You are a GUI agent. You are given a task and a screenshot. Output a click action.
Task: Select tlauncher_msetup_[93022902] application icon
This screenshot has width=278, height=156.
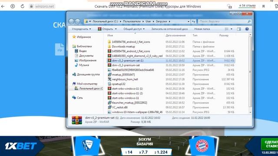109,103
